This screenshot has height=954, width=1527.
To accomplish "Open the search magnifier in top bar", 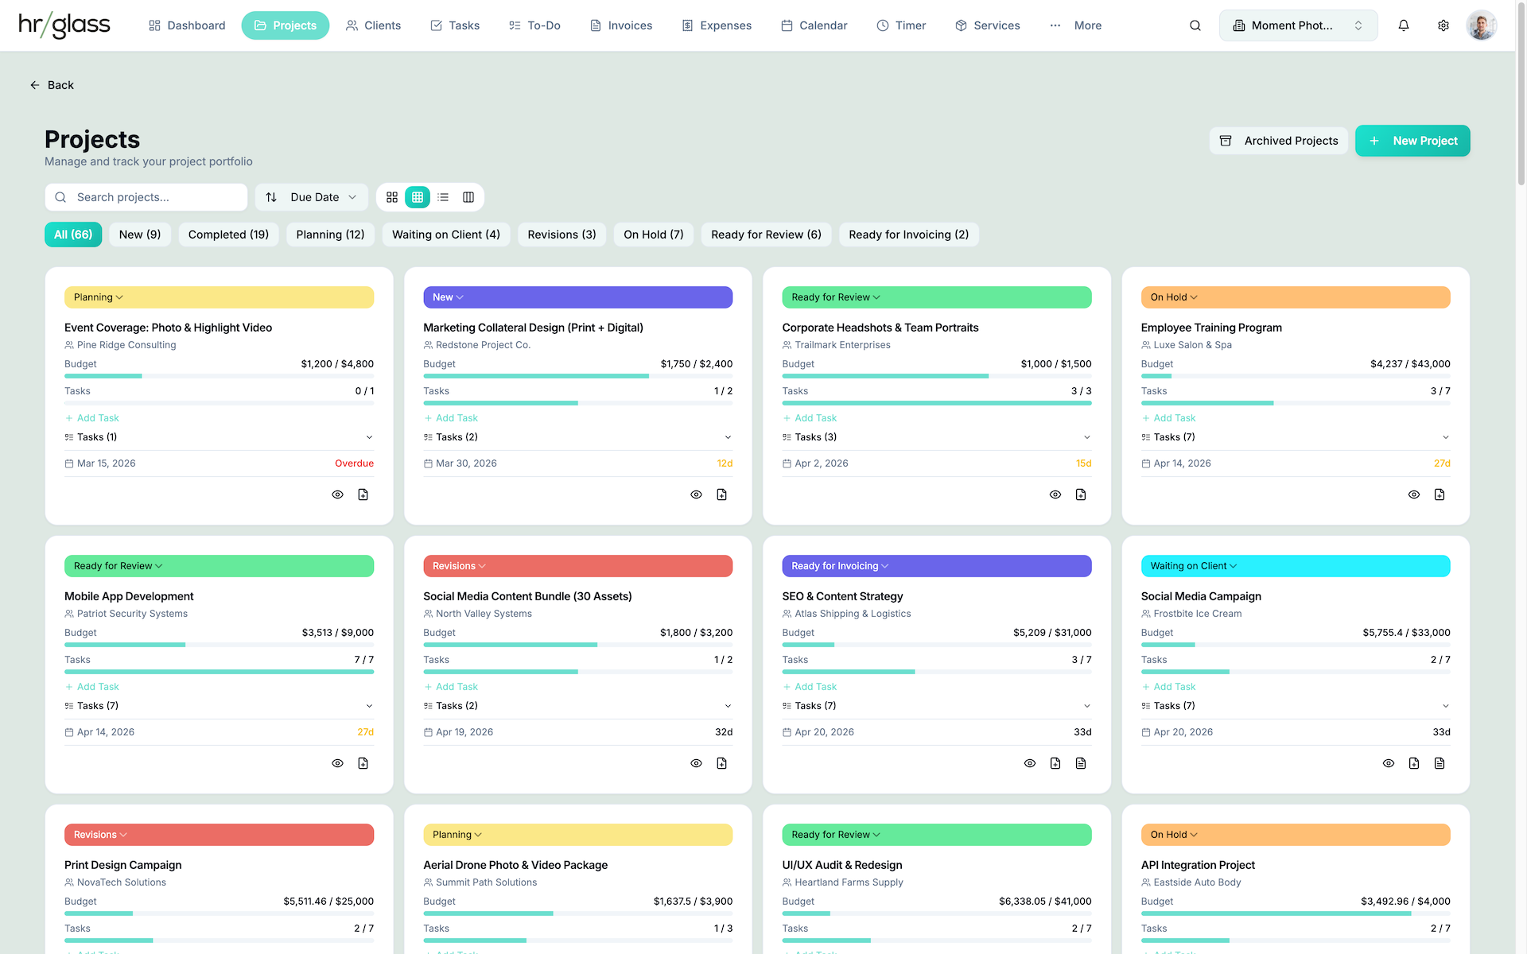I will coord(1195,25).
